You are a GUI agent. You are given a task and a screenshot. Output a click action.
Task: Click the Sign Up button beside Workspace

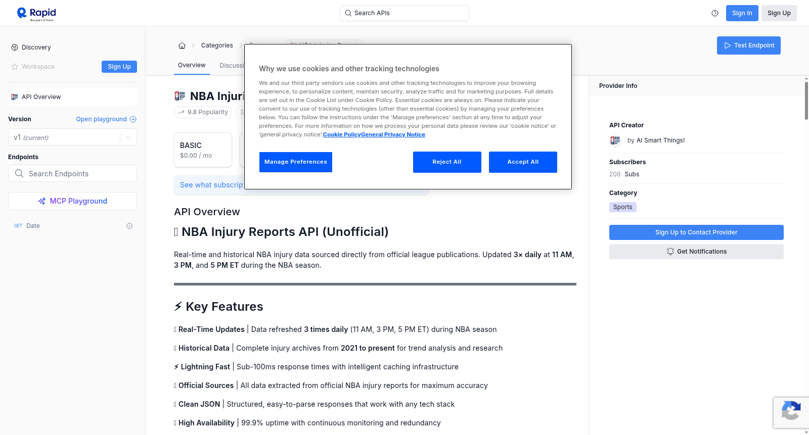(x=119, y=67)
